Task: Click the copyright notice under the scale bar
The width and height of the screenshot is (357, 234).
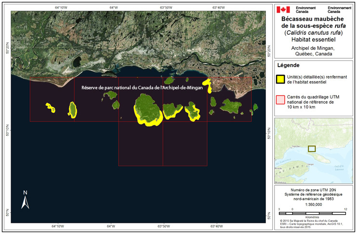Action: point(313,224)
